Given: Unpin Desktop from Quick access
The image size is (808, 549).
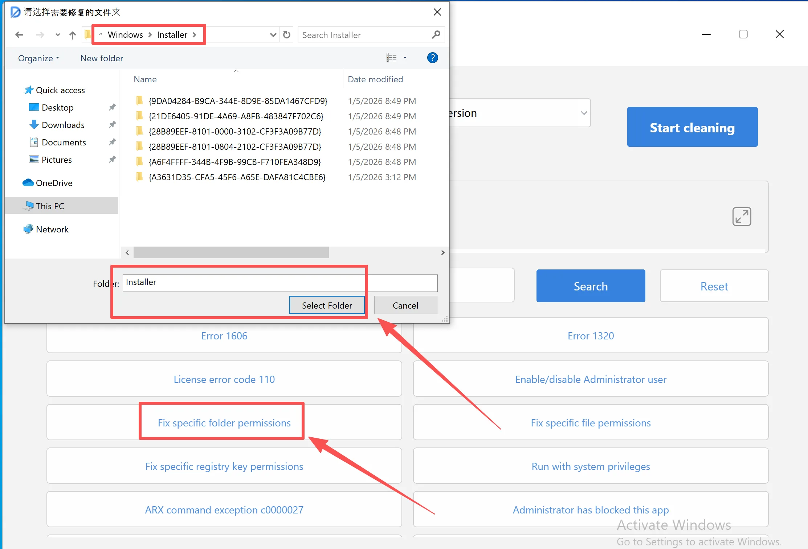Looking at the screenshot, I should point(112,107).
